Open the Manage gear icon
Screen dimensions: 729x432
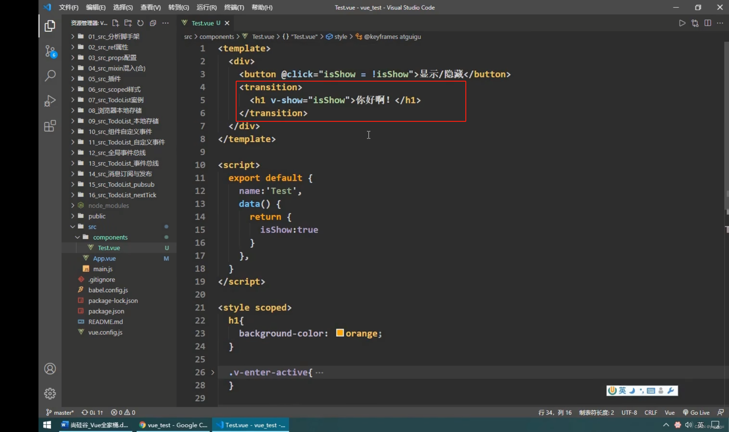coord(50,393)
